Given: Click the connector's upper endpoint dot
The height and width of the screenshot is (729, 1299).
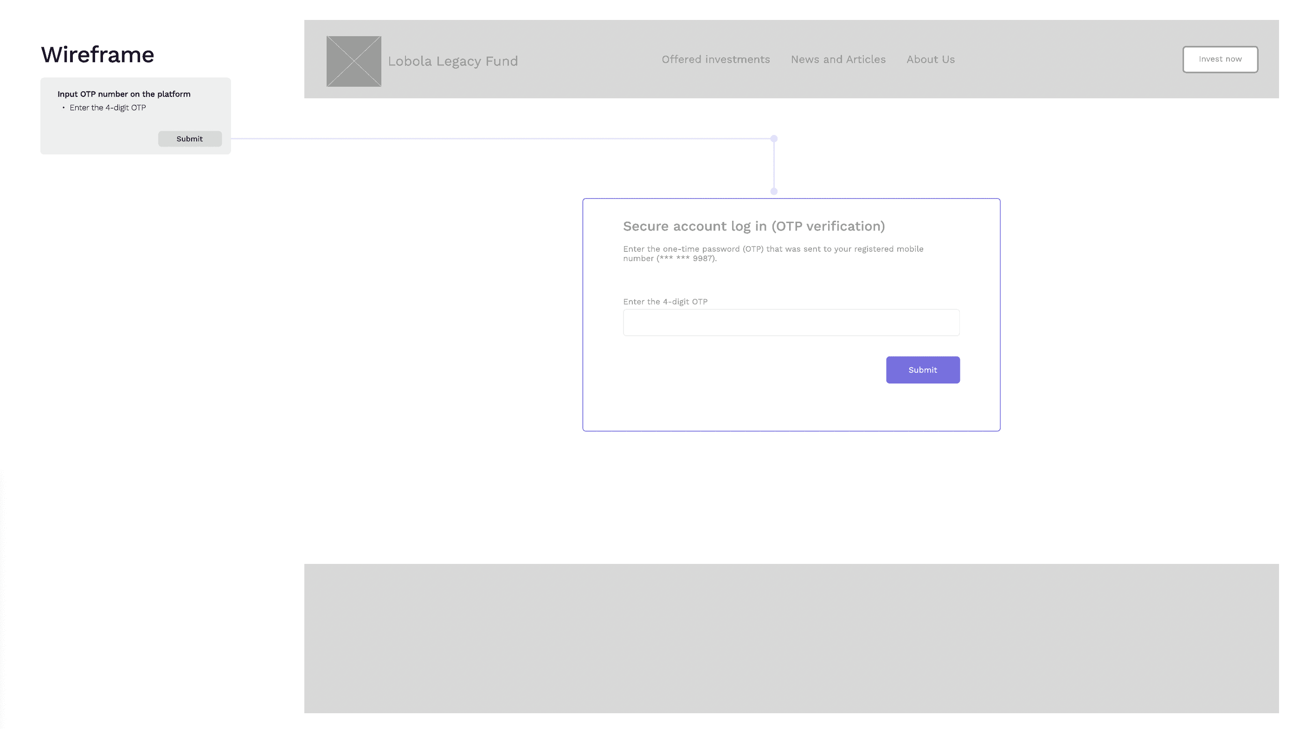Looking at the screenshot, I should (773, 139).
